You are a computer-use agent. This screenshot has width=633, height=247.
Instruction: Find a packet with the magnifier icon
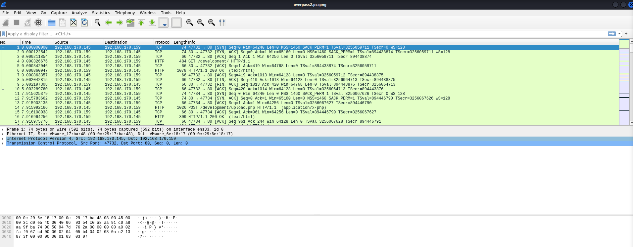click(98, 22)
